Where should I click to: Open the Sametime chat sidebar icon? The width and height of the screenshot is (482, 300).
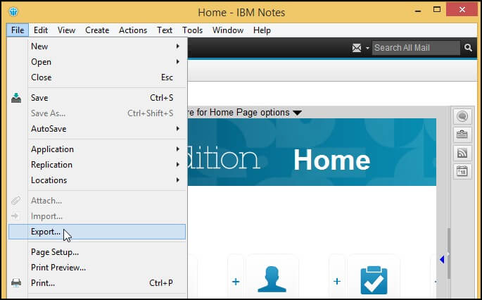coord(462,116)
